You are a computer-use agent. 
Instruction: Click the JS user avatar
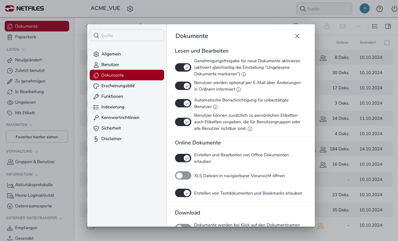(x=364, y=8)
